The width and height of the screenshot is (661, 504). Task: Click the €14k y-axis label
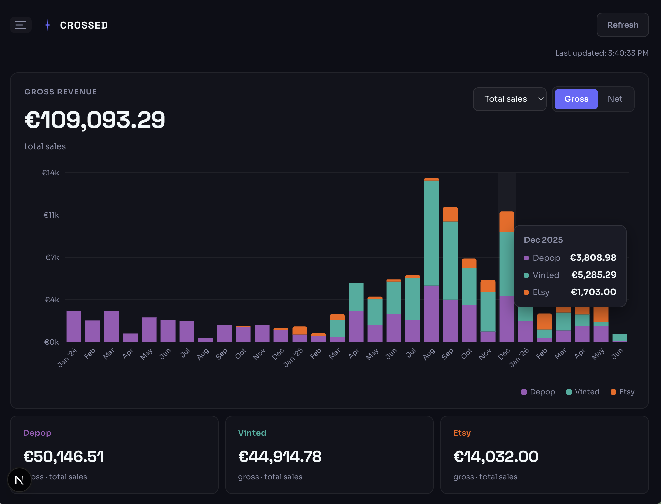(50, 173)
